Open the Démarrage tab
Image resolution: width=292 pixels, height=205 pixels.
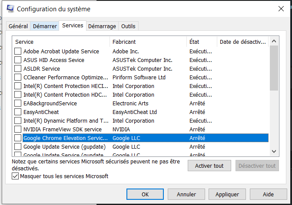point(102,26)
